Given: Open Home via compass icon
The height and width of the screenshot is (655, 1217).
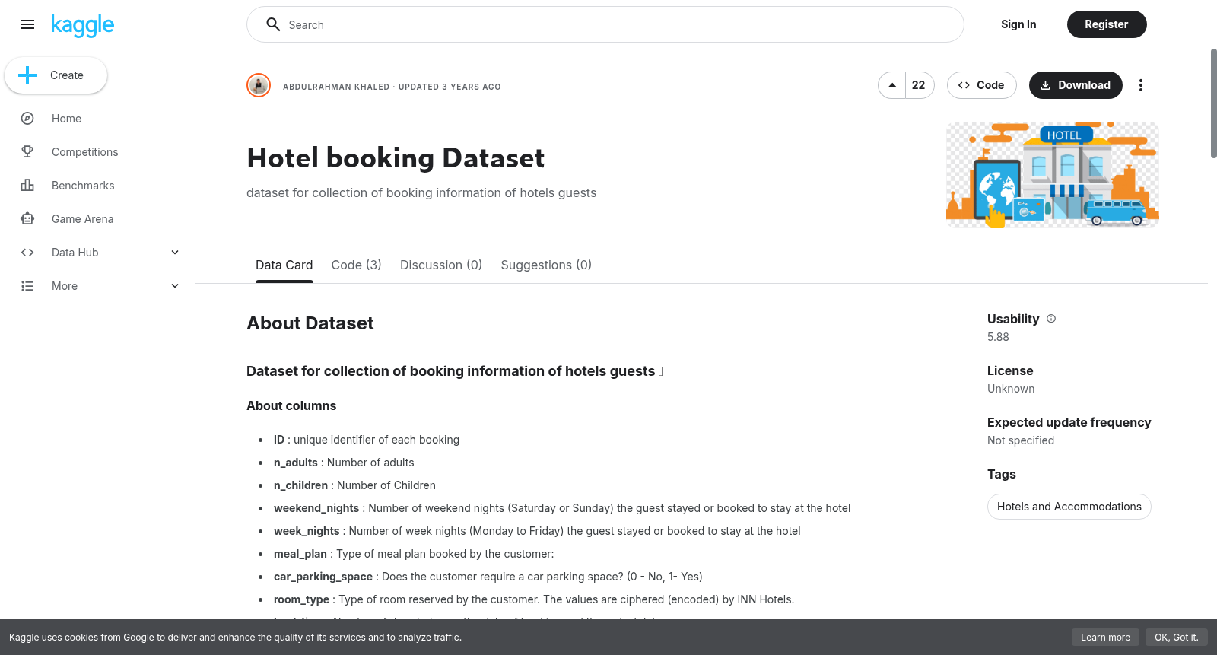Looking at the screenshot, I should click(x=27, y=119).
